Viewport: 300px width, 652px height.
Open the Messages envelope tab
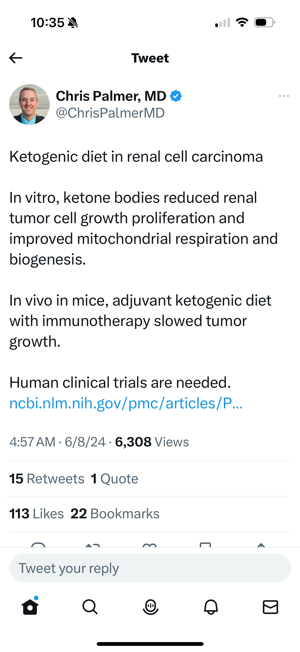tap(270, 607)
